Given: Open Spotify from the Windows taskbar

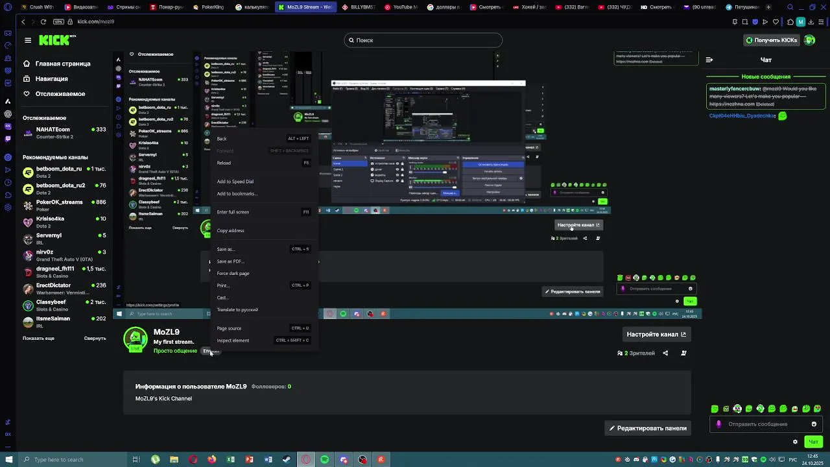Looking at the screenshot, I should 325,459.
